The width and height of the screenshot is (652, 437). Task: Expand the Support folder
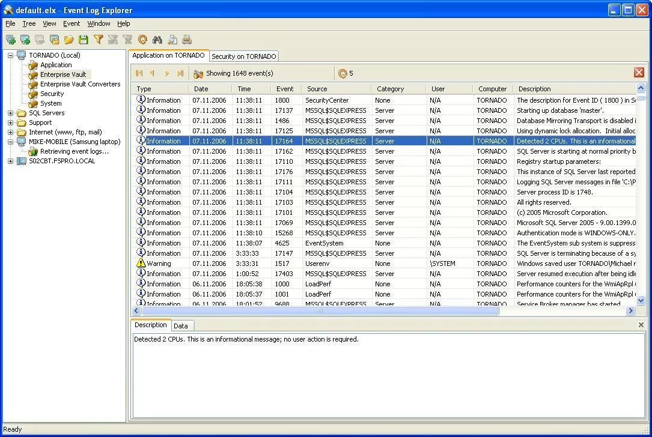10,122
